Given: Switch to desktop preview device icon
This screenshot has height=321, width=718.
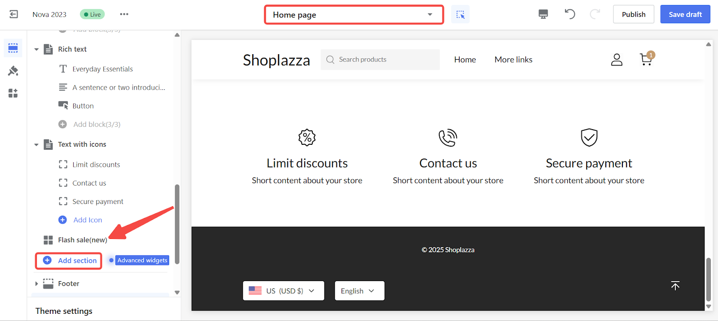Looking at the screenshot, I should [x=543, y=14].
